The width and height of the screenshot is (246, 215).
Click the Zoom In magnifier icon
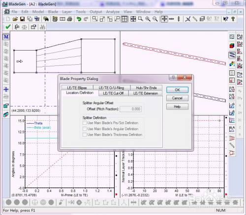148,19
